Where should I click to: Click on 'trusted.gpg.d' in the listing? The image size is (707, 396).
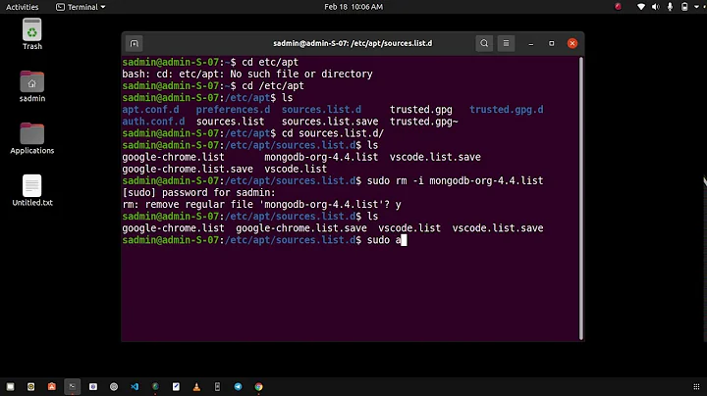506,110
